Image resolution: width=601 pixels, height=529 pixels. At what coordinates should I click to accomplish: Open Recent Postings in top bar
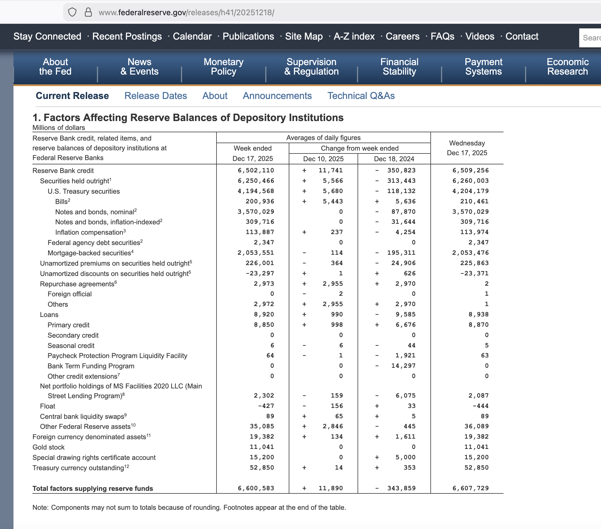click(x=127, y=36)
